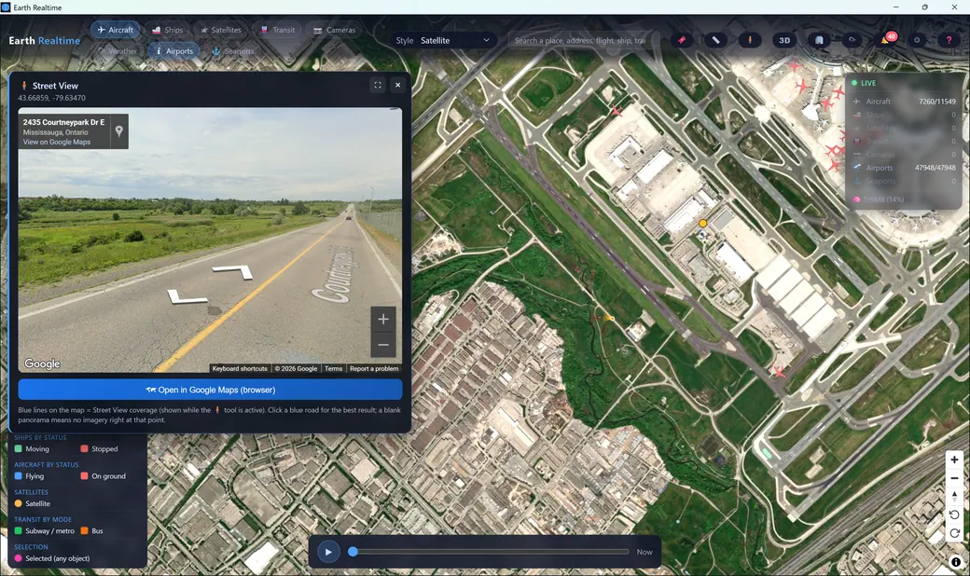Reset map bearing with compass icon
Viewport: 970px width, 576px height.
click(954, 496)
